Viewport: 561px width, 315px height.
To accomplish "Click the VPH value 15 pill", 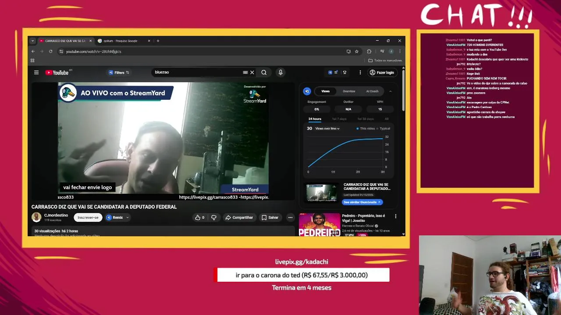I will click(380, 109).
